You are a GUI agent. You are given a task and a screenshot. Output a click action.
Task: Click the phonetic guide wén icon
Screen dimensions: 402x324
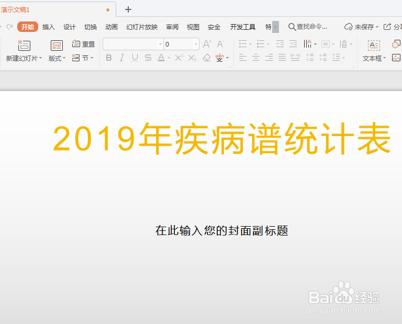click(219, 58)
